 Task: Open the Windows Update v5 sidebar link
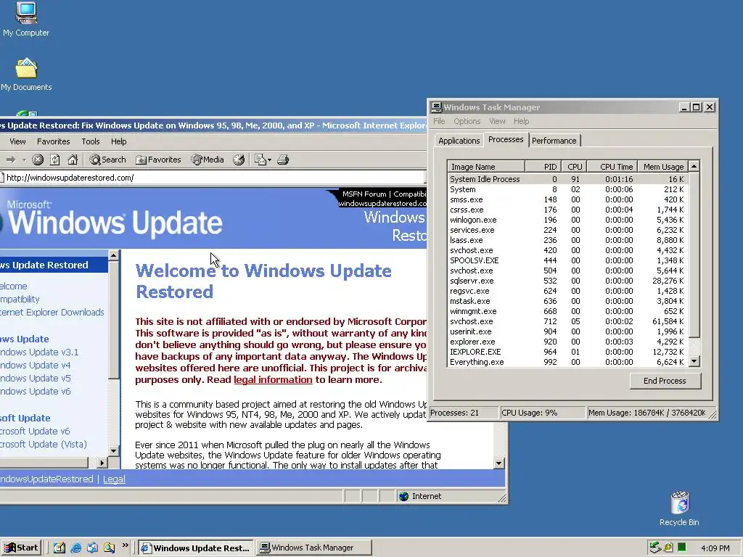point(35,379)
